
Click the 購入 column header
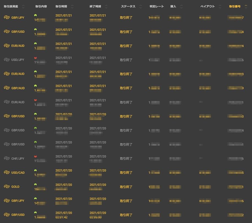tap(173, 6)
